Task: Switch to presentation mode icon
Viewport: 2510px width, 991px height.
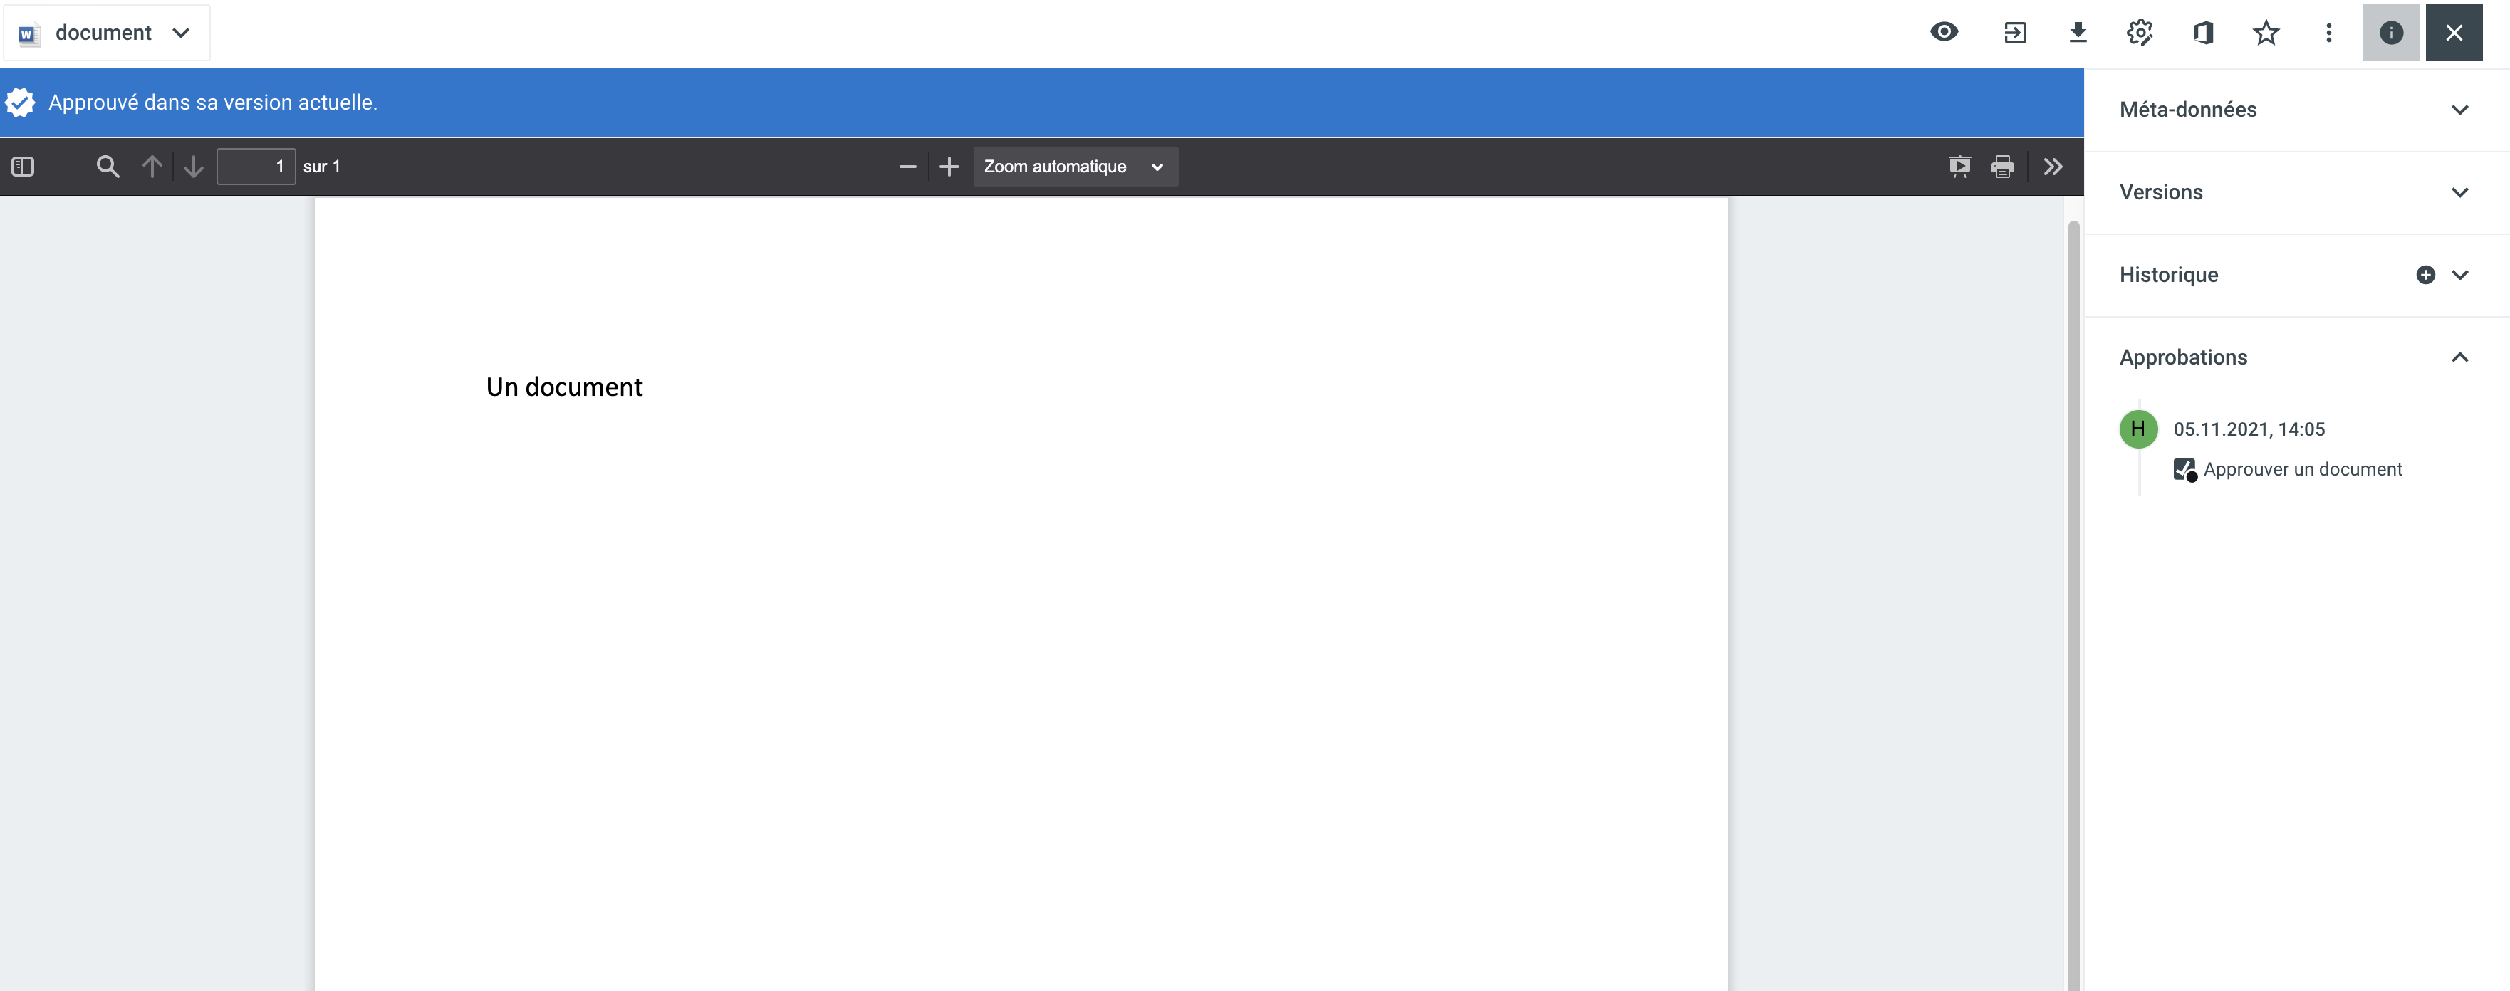Action: pos(1959,167)
